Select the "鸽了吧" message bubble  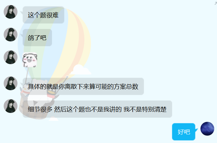37,37
